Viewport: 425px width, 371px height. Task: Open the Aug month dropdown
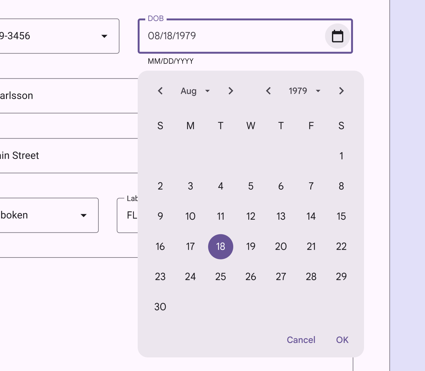(195, 91)
